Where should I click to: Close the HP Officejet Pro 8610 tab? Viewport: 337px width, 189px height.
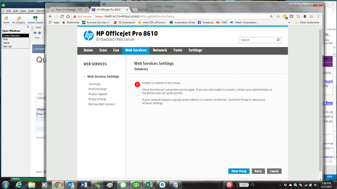point(127,10)
